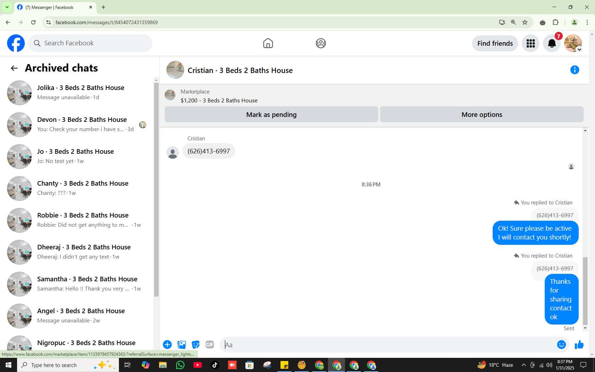This screenshot has width=595, height=372.
Task: Expand tab search dropdown arrow
Action: pyautogui.click(x=7, y=7)
